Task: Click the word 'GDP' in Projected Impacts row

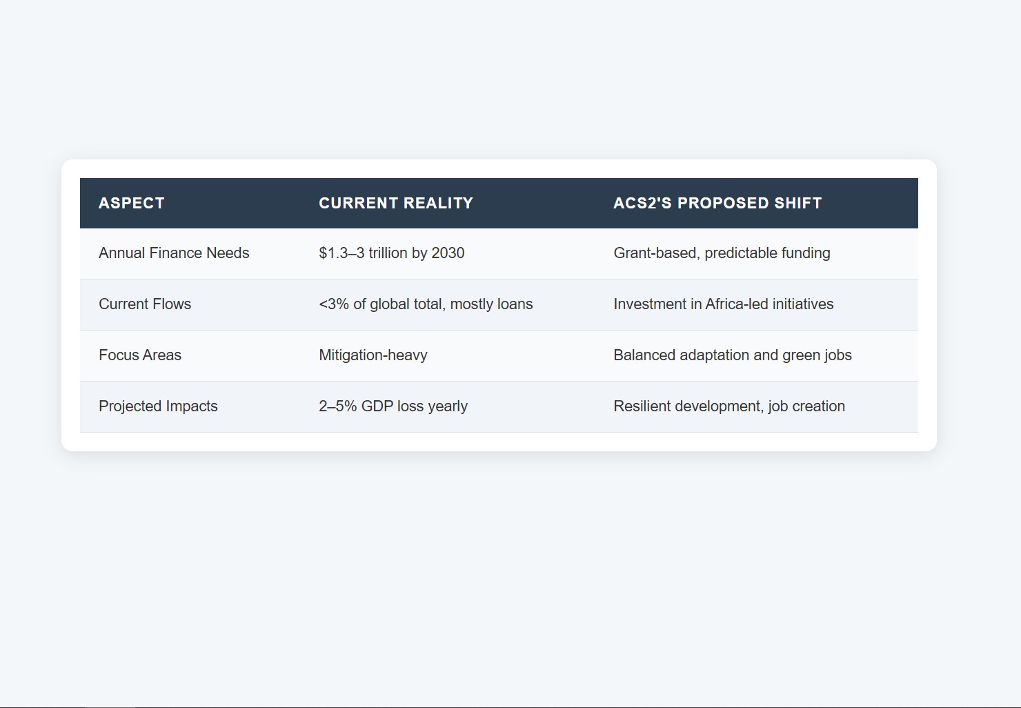Action: click(377, 406)
